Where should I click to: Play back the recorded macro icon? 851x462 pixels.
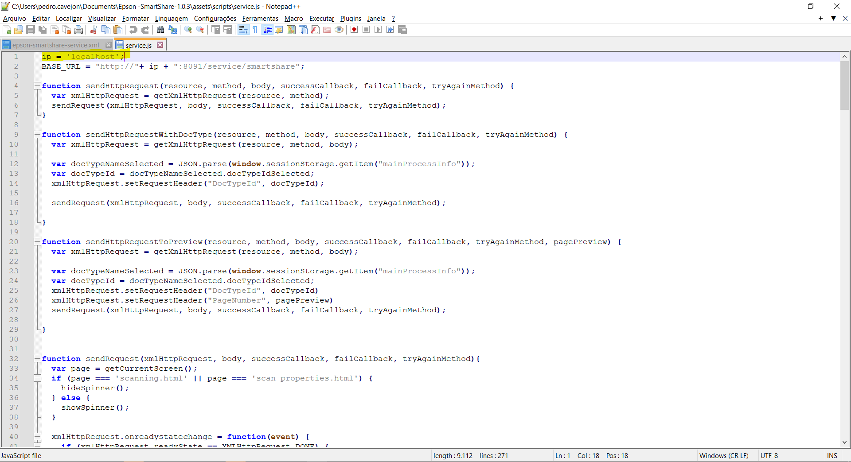click(378, 30)
